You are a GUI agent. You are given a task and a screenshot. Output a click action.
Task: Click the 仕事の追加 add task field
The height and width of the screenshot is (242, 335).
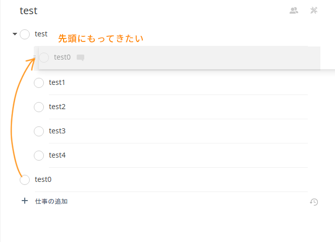point(51,202)
